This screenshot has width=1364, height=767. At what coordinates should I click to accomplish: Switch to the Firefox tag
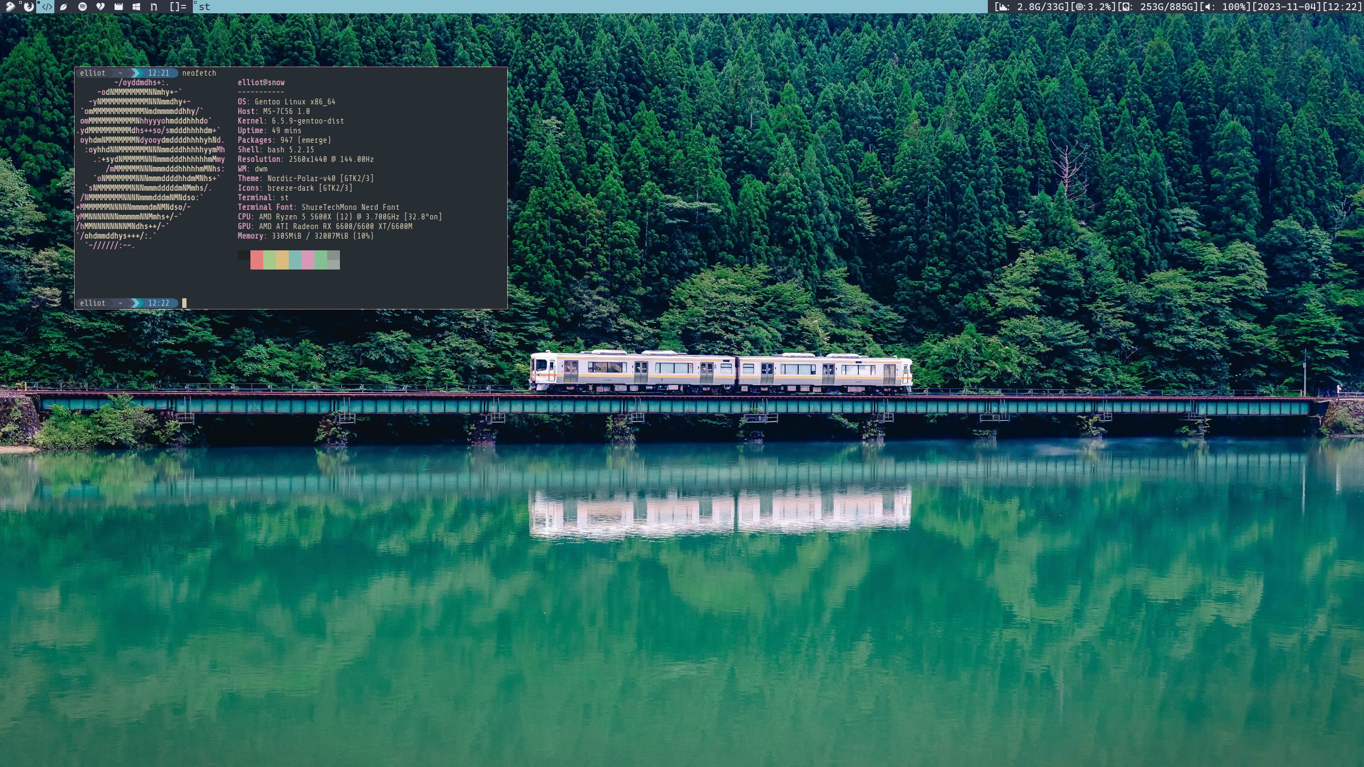click(x=29, y=6)
